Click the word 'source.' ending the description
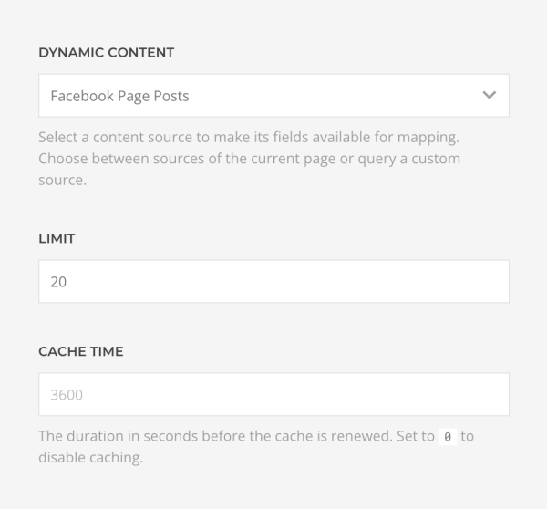 click(x=62, y=181)
